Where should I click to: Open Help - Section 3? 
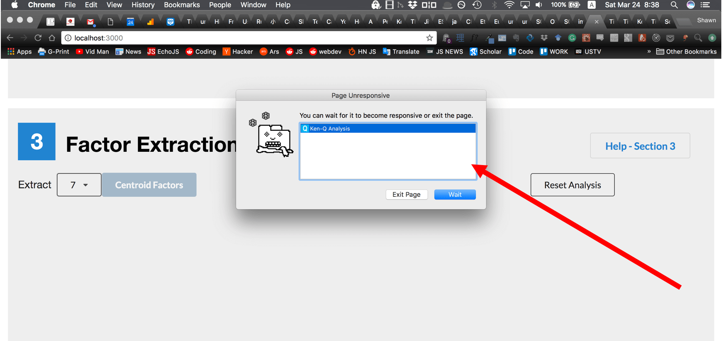click(640, 146)
